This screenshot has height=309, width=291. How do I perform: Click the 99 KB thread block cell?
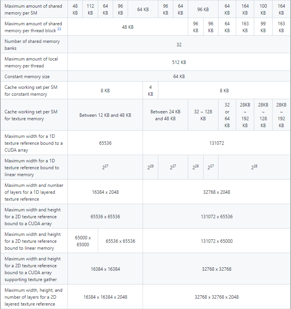pos(263,27)
